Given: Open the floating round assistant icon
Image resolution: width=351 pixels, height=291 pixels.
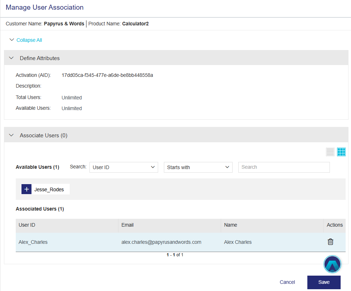Looking at the screenshot, I should tap(332, 265).
